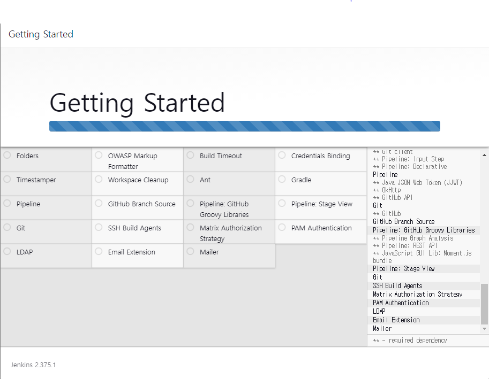The width and height of the screenshot is (489, 379).
Task: Click 'Pipeline: Stage View' entry in install log
Action: click(x=403, y=268)
